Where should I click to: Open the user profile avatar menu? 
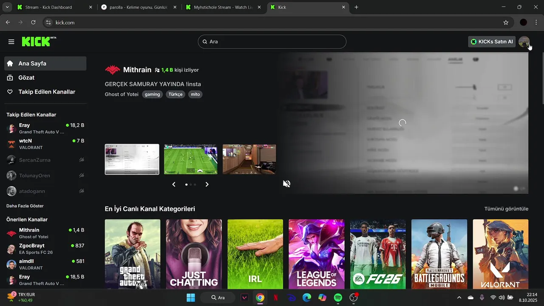[524, 42]
